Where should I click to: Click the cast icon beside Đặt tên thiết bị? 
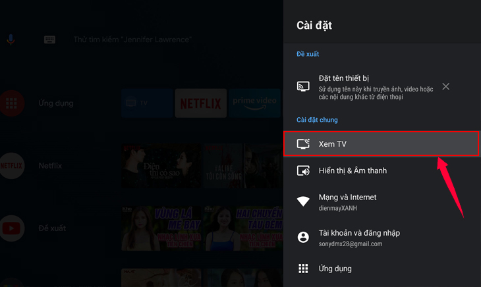303,87
